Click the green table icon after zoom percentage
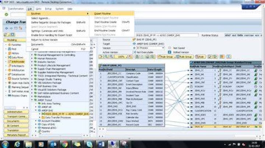 pyautogui.click(x=137, y=57)
